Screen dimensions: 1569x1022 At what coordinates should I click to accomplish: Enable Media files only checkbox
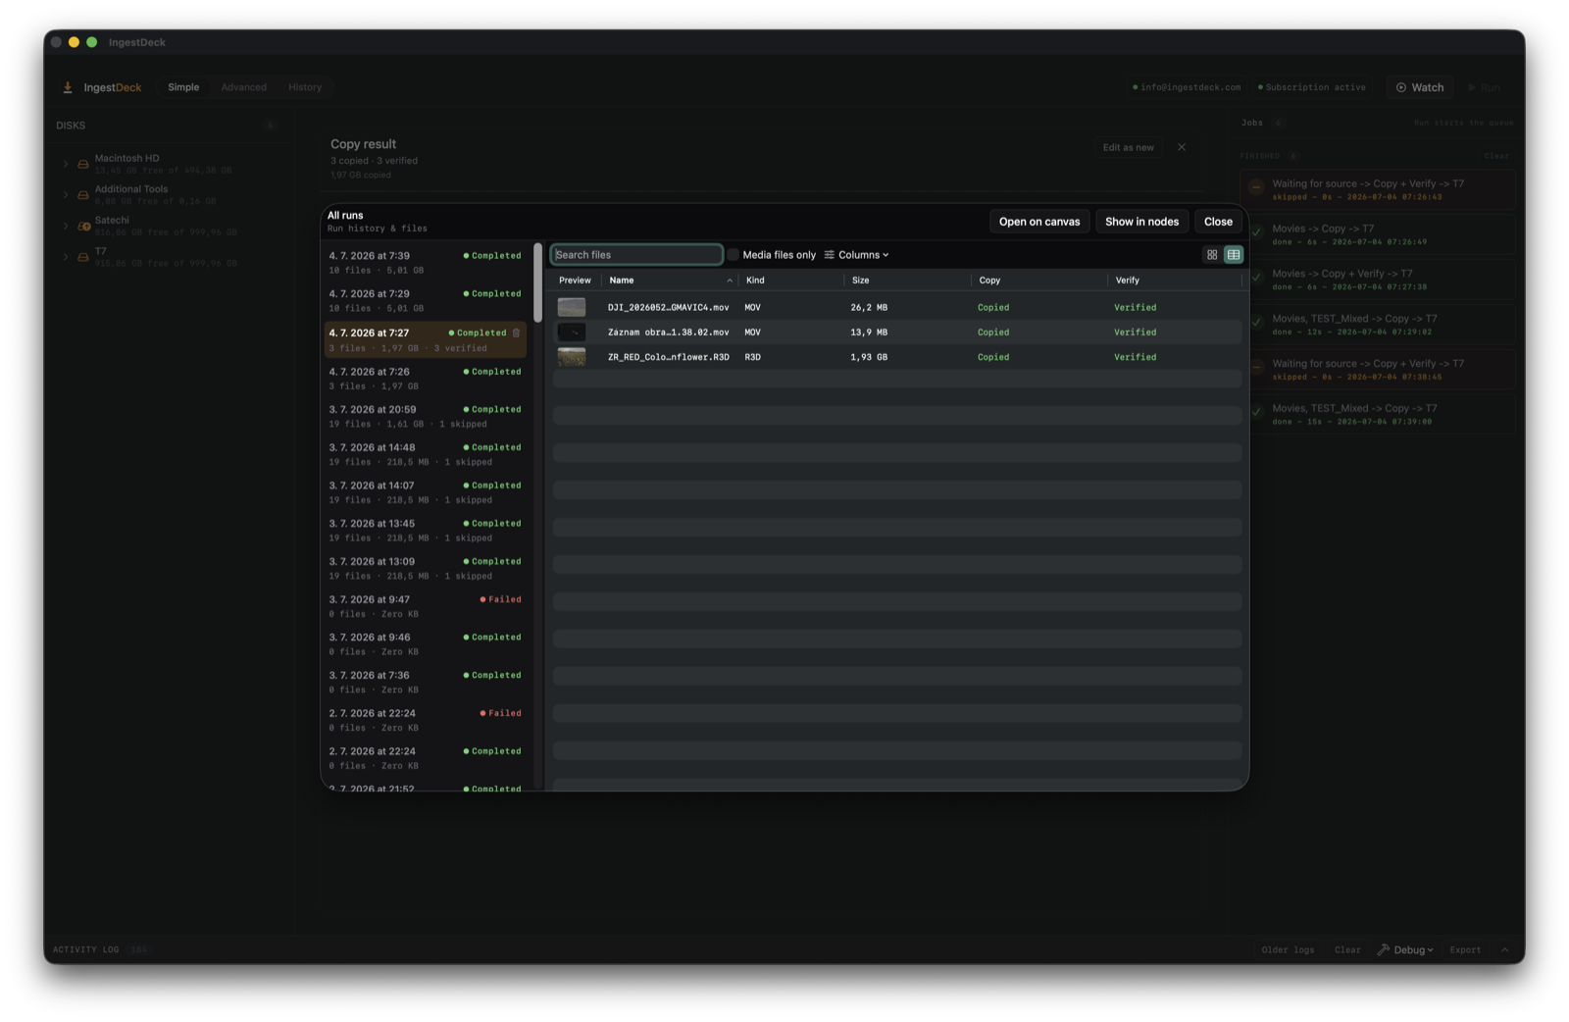(x=733, y=255)
